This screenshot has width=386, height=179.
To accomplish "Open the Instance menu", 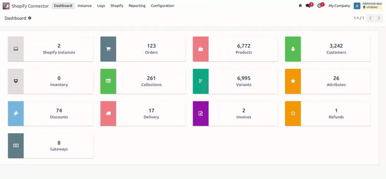I will [x=85, y=6].
